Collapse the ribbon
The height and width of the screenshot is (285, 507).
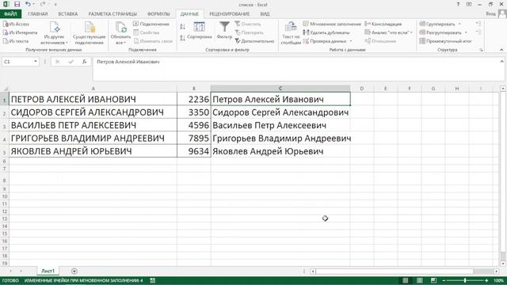501,50
